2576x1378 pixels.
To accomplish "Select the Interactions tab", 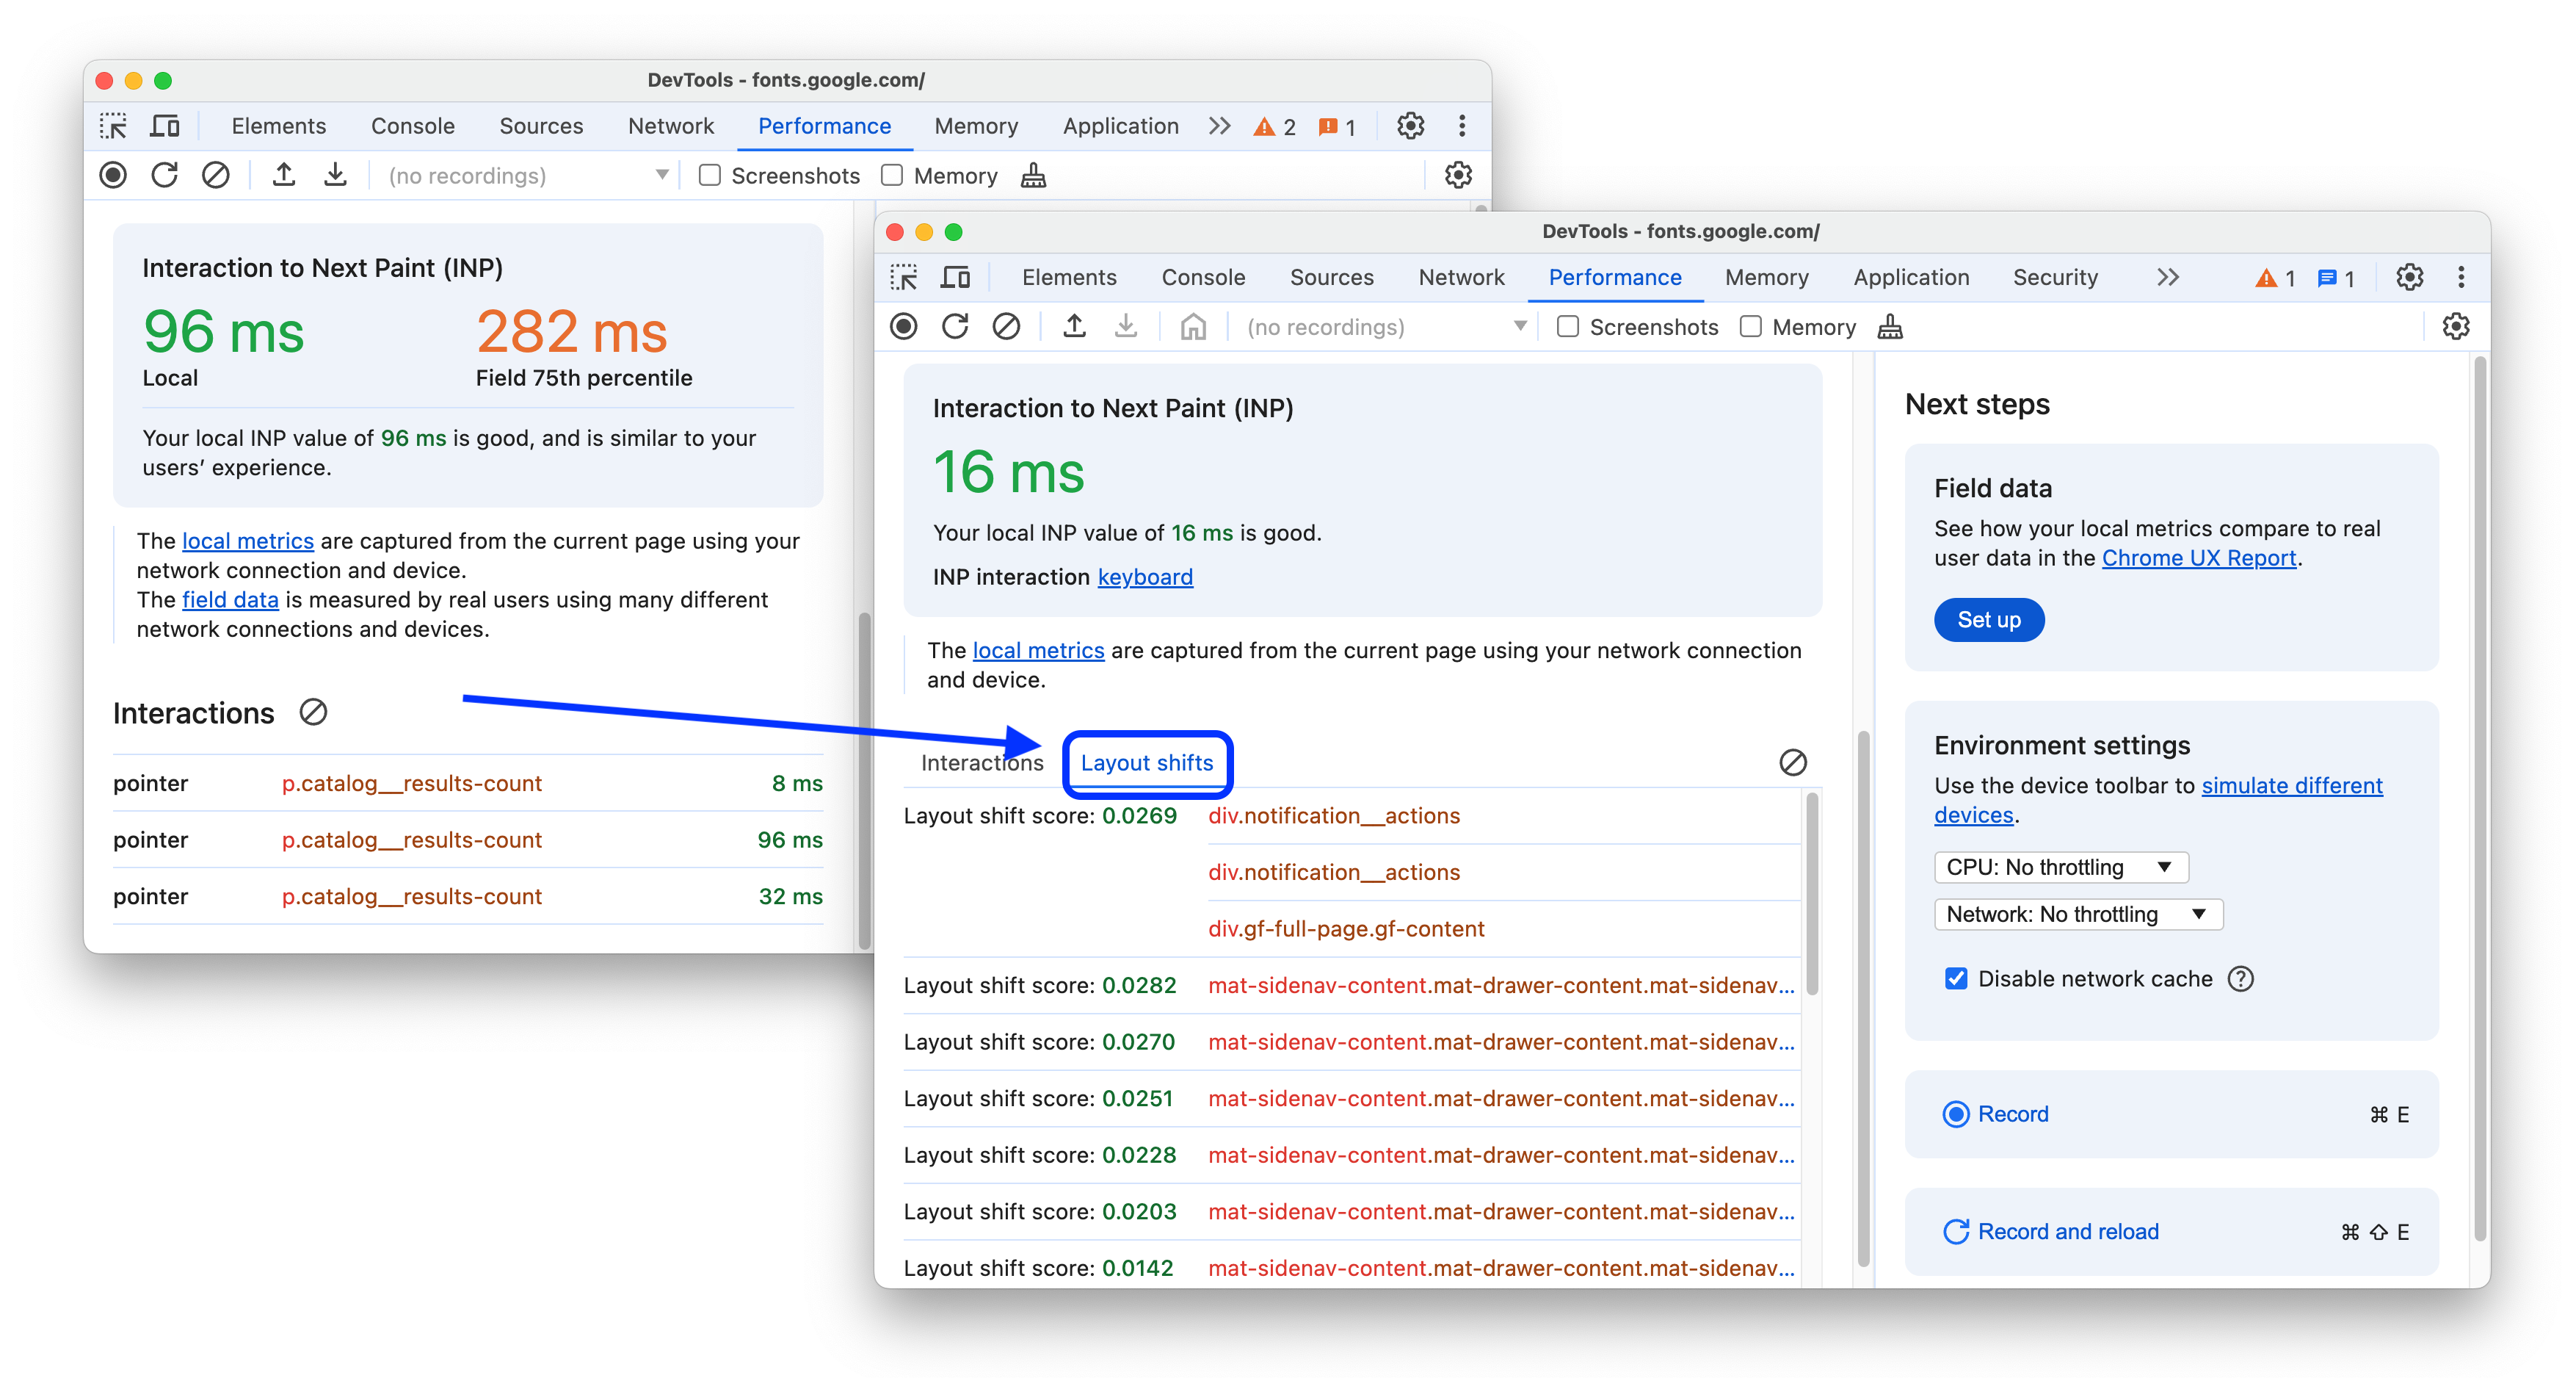I will 979,762.
